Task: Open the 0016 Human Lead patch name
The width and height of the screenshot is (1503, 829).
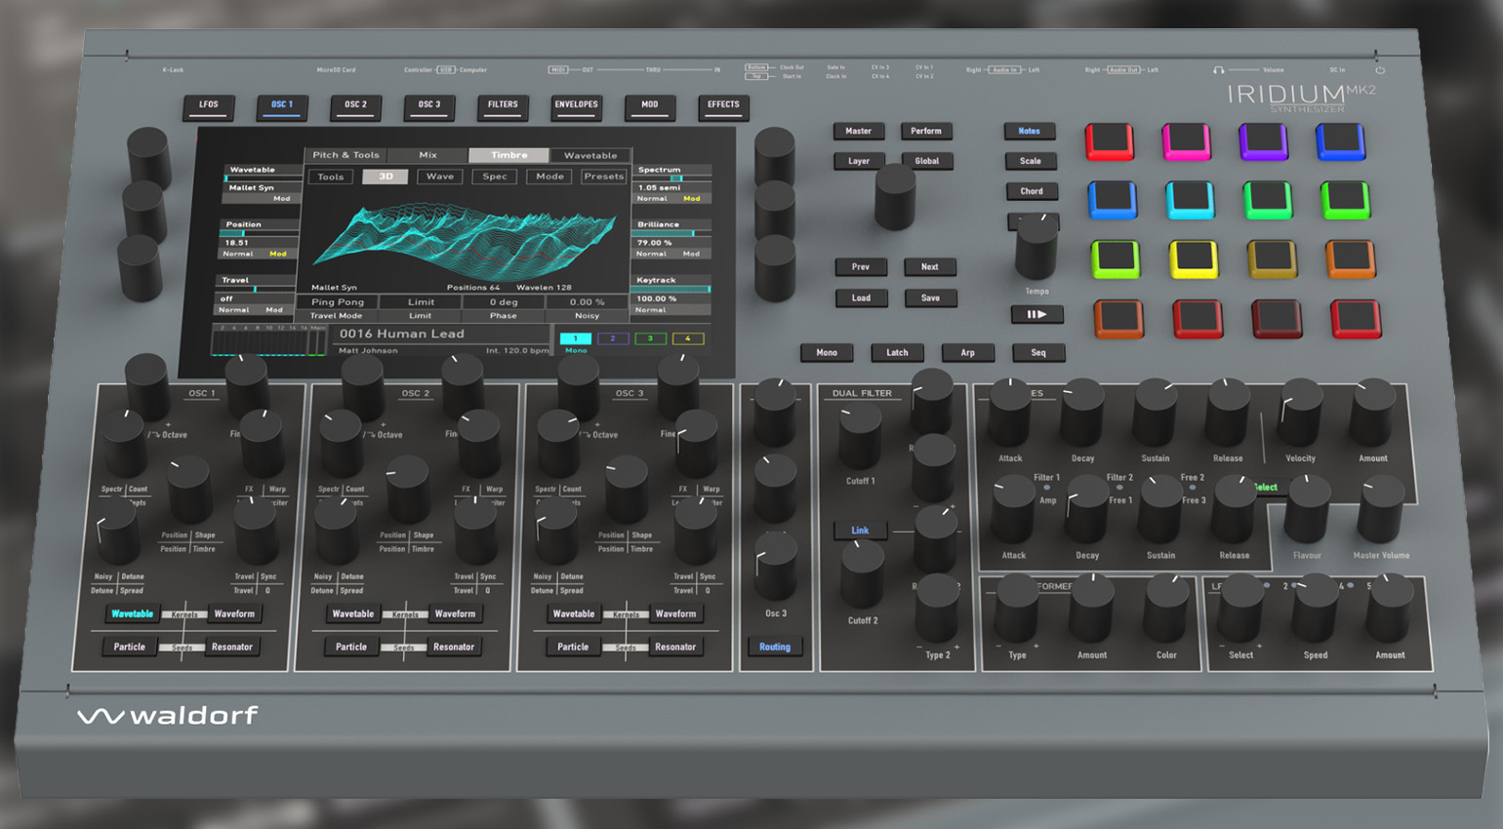Action: 402,334
